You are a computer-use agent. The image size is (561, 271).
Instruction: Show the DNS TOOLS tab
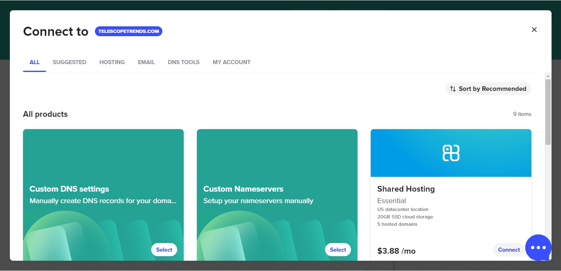184,62
